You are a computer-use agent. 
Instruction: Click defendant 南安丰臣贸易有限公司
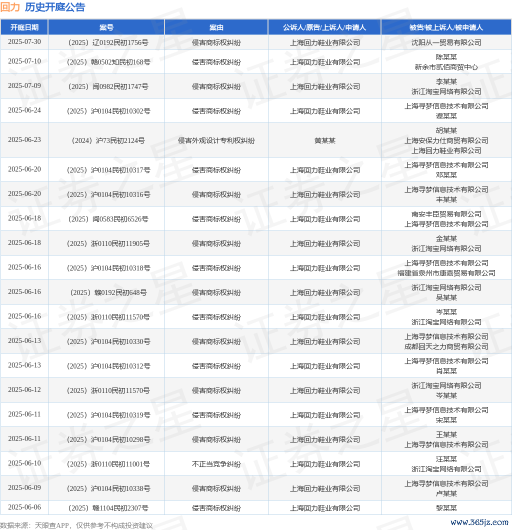pos(446,214)
